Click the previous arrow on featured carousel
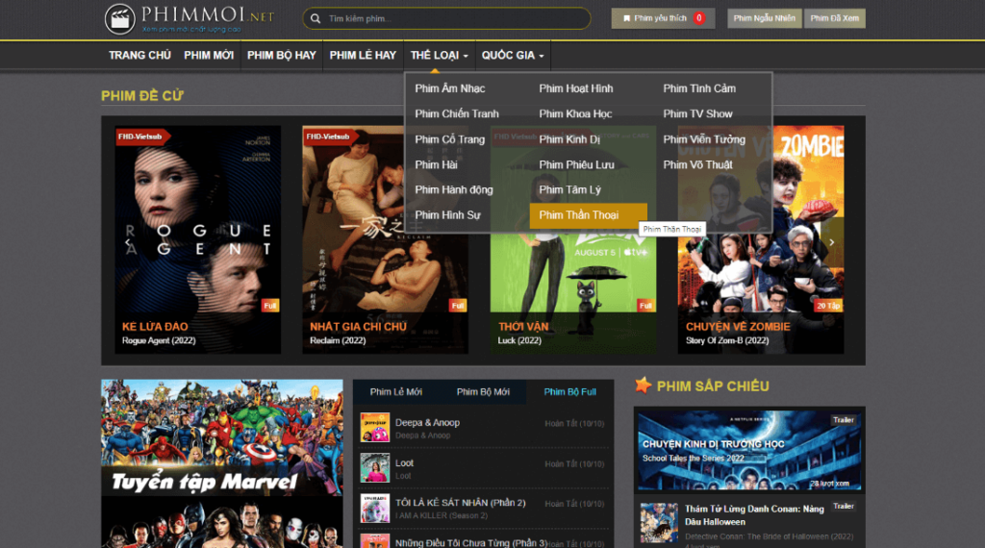 click(x=128, y=242)
